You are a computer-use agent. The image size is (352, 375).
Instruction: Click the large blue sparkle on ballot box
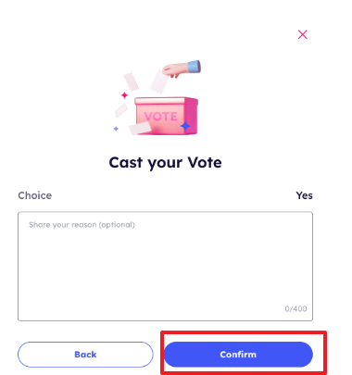[x=185, y=126]
